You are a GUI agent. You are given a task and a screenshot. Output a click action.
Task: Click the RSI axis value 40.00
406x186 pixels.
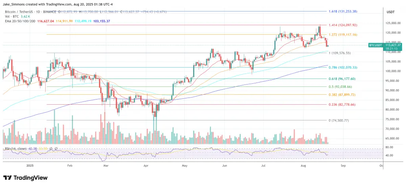click(x=389, y=156)
